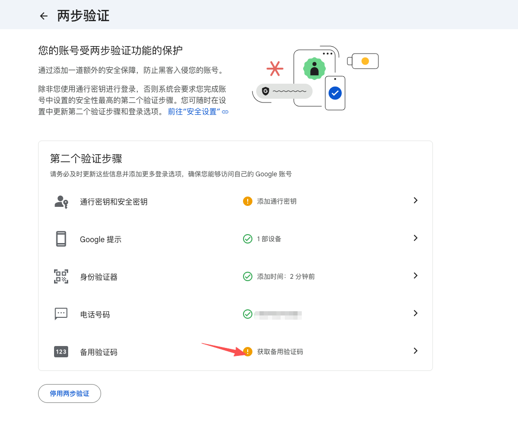Viewport: 518px width, 425px height.
Task: Click the blurred phone number value
Action: pyautogui.click(x=278, y=315)
